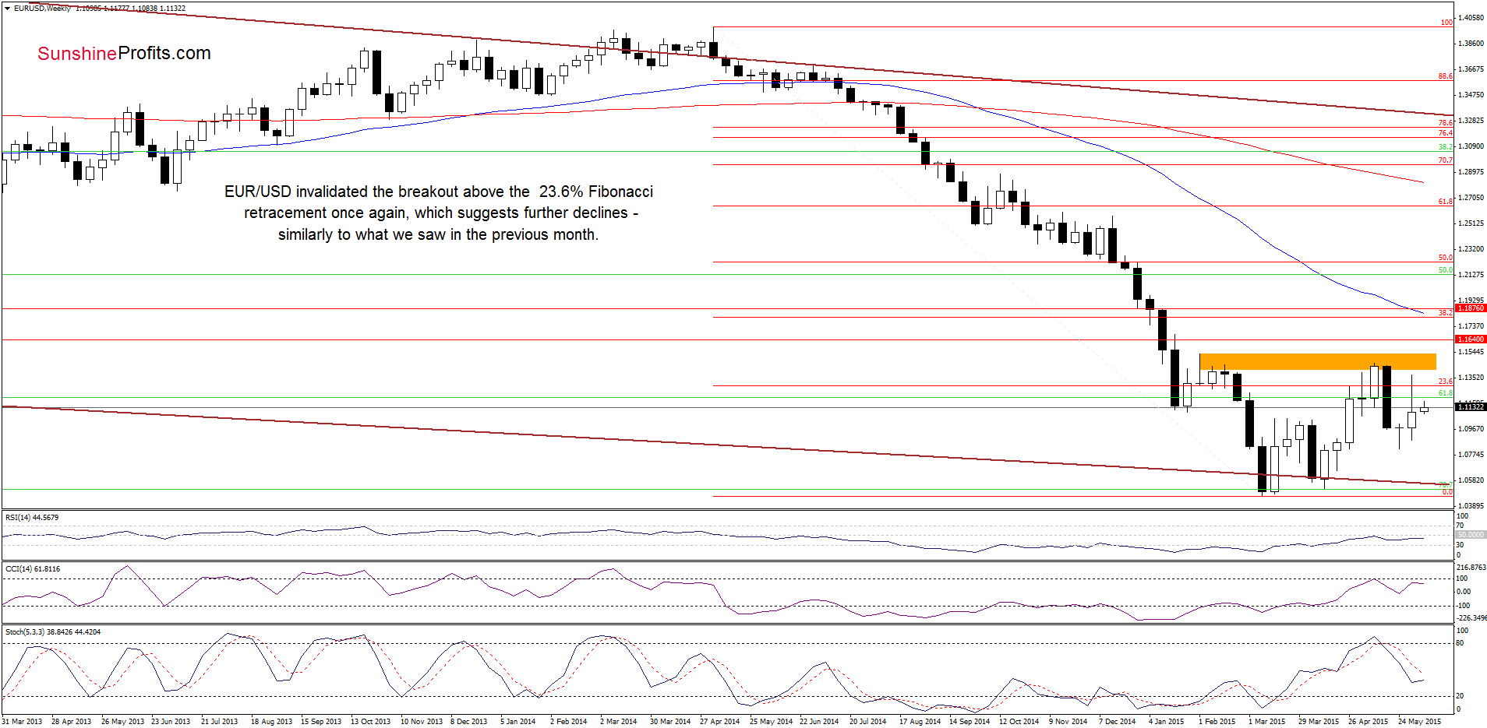Click the 1.15445 price axis label
The width and height of the screenshot is (1487, 728).
coord(1471,351)
